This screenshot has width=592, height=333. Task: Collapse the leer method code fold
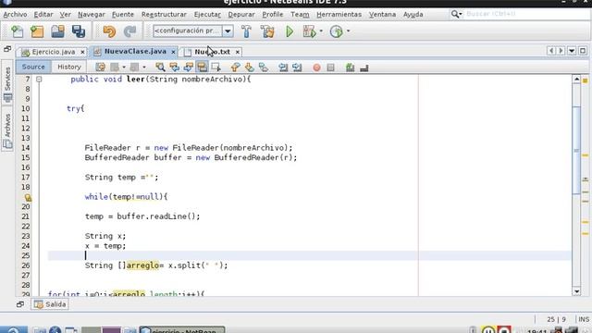coord(39,80)
